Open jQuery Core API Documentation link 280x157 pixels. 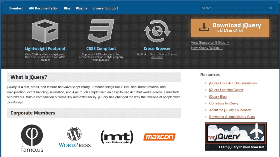233,83
